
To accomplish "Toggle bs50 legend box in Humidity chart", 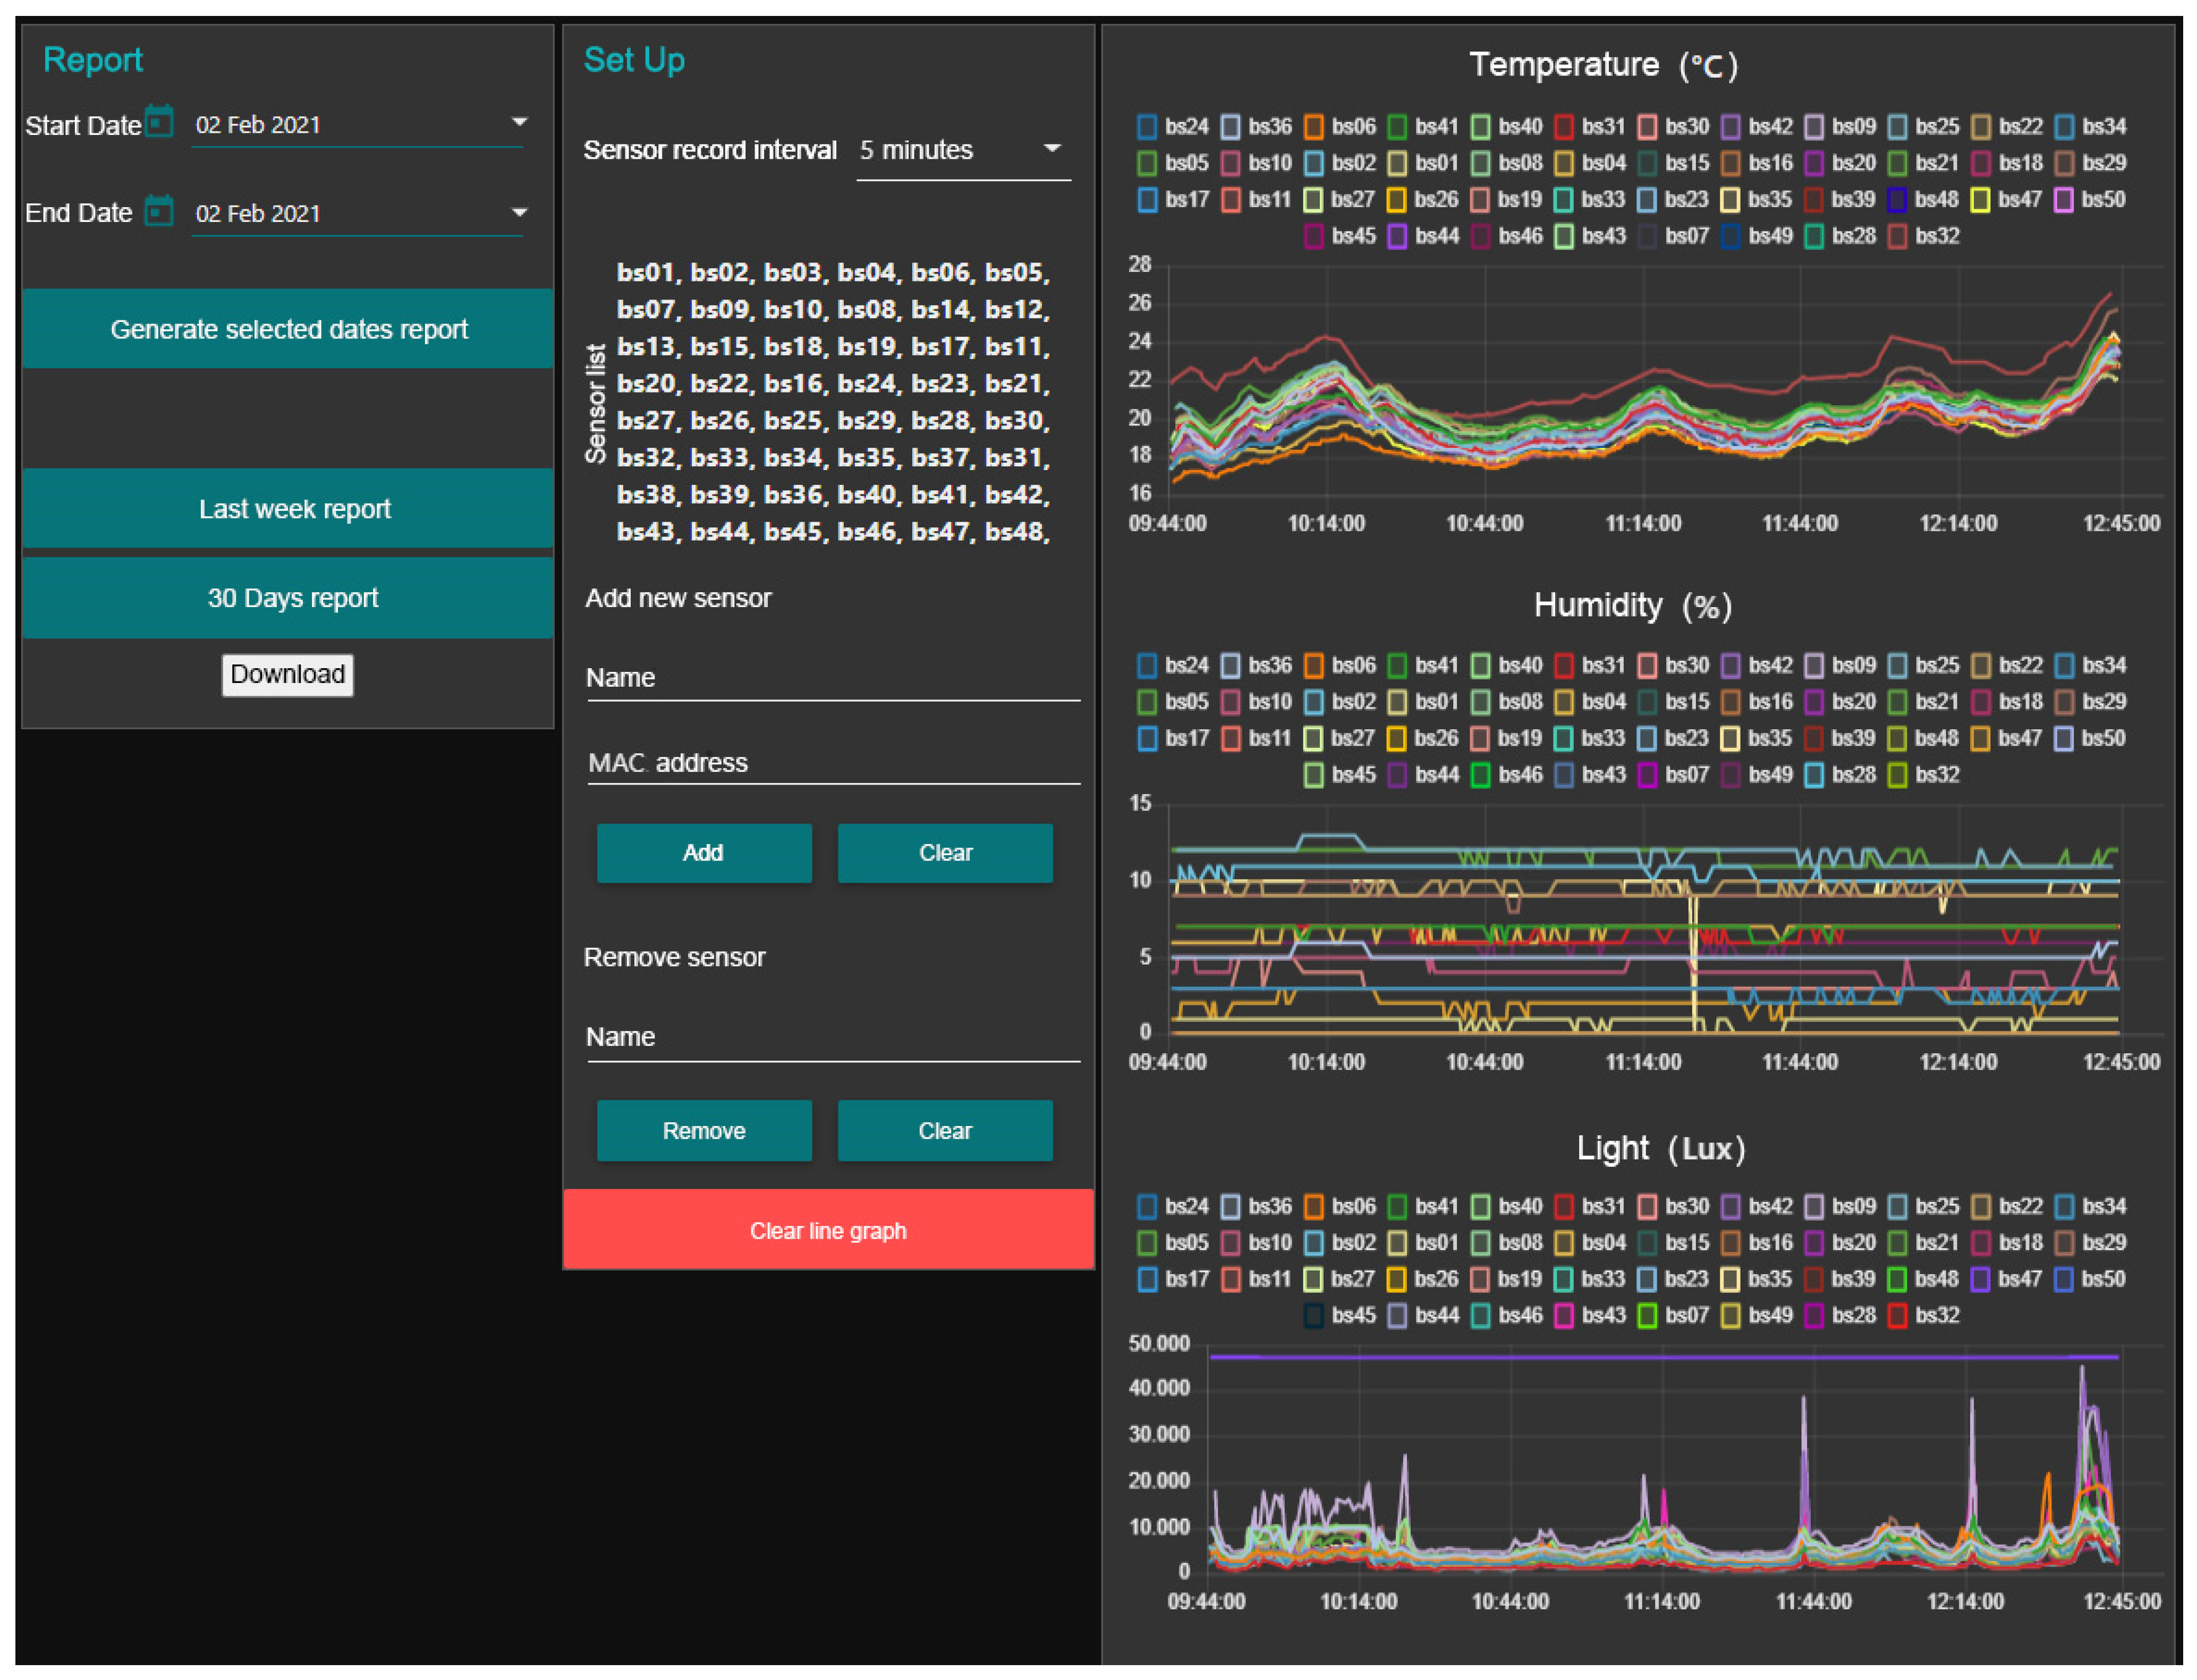I will click(2064, 739).
